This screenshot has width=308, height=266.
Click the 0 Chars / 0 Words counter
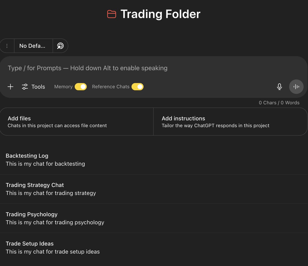point(279,103)
